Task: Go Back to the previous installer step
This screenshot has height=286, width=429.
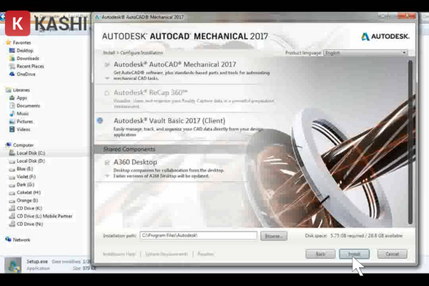Action: [320, 254]
